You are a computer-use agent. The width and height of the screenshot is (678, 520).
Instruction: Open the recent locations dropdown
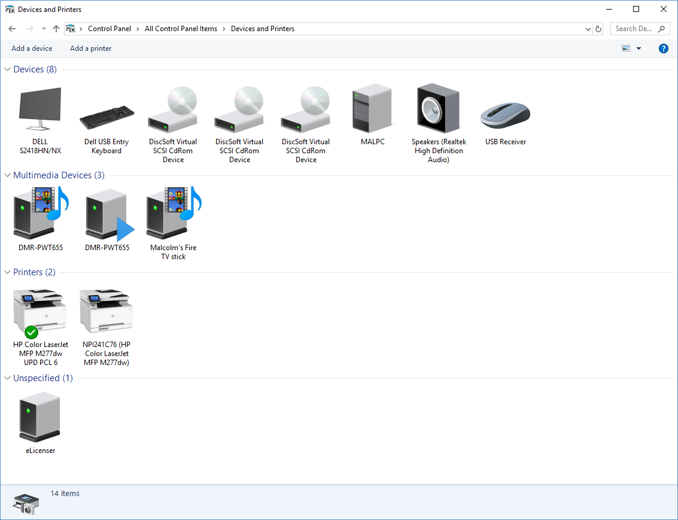(x=44, y=29)
